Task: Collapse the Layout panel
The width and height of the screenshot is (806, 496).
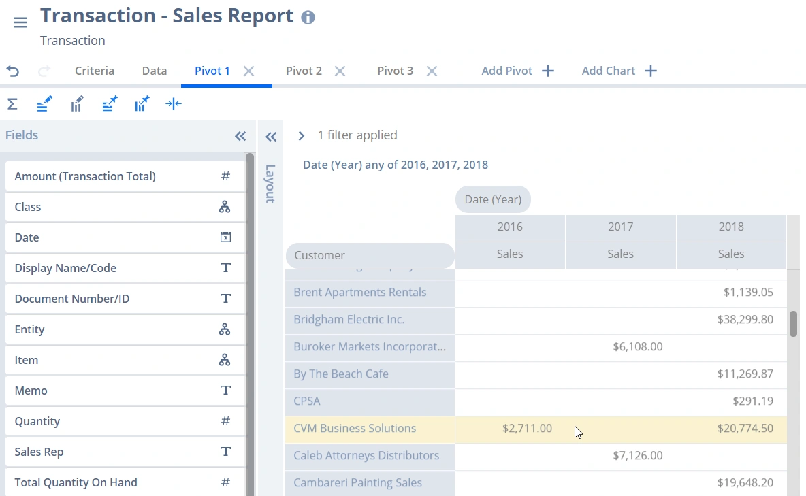Action: [271, 137]
